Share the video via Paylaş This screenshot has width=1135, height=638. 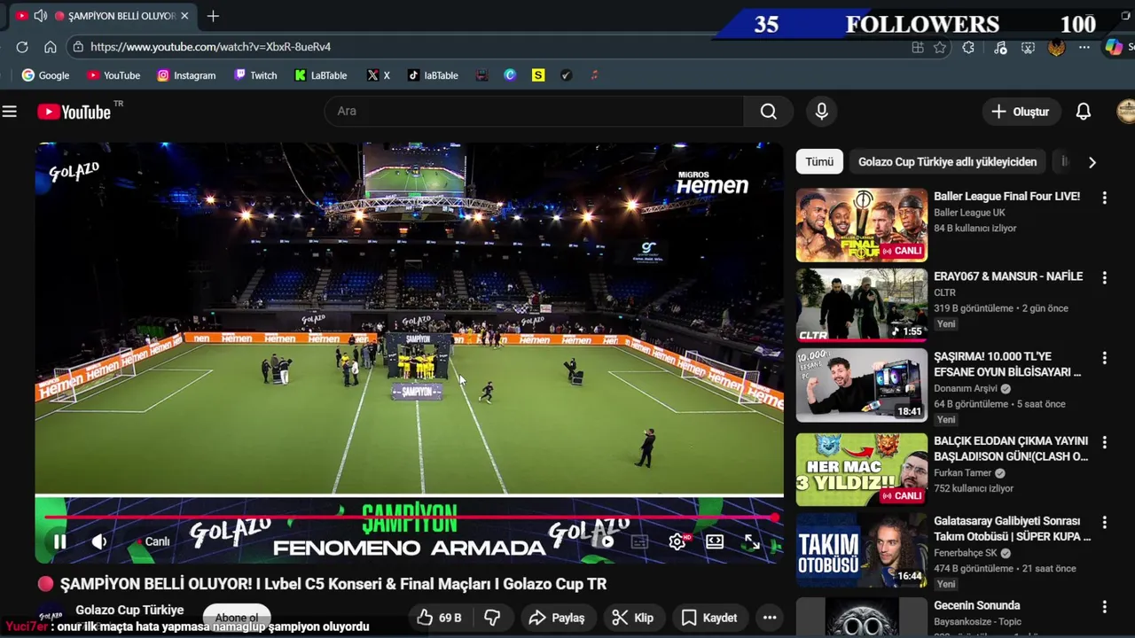pos(557,618)
